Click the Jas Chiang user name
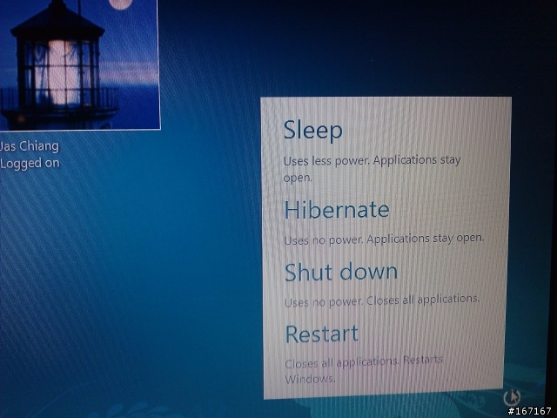The image size is (557, 418). pyautogui.click(x=30, y=146)
